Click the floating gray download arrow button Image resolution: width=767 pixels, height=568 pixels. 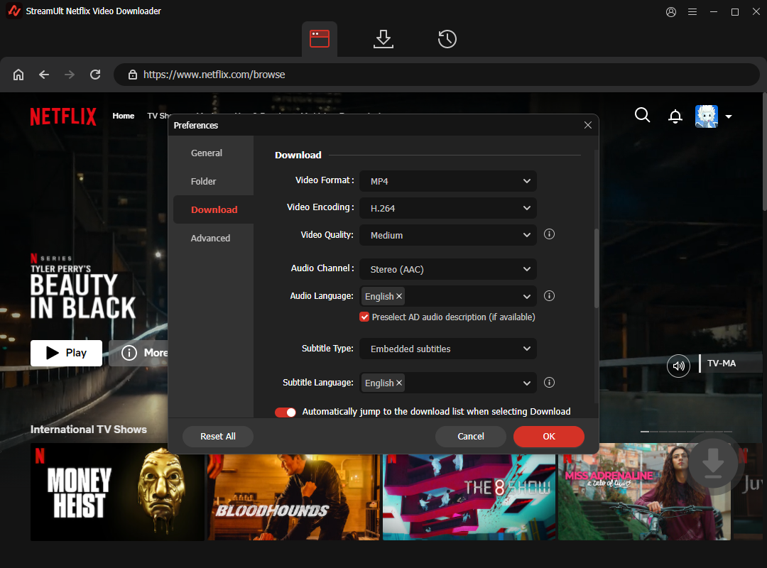tap(713, 464)
